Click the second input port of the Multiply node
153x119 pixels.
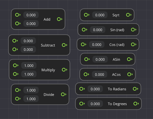click(x=16, y=74)
